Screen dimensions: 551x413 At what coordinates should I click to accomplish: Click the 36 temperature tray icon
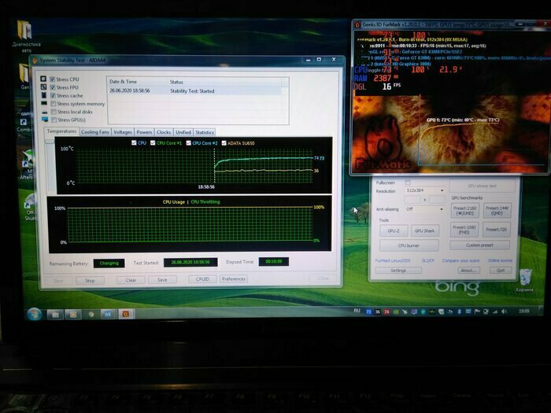(377, 312)
